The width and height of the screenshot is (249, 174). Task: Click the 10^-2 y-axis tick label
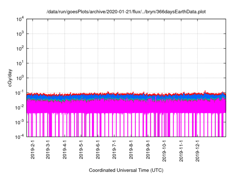click(20, 107)
